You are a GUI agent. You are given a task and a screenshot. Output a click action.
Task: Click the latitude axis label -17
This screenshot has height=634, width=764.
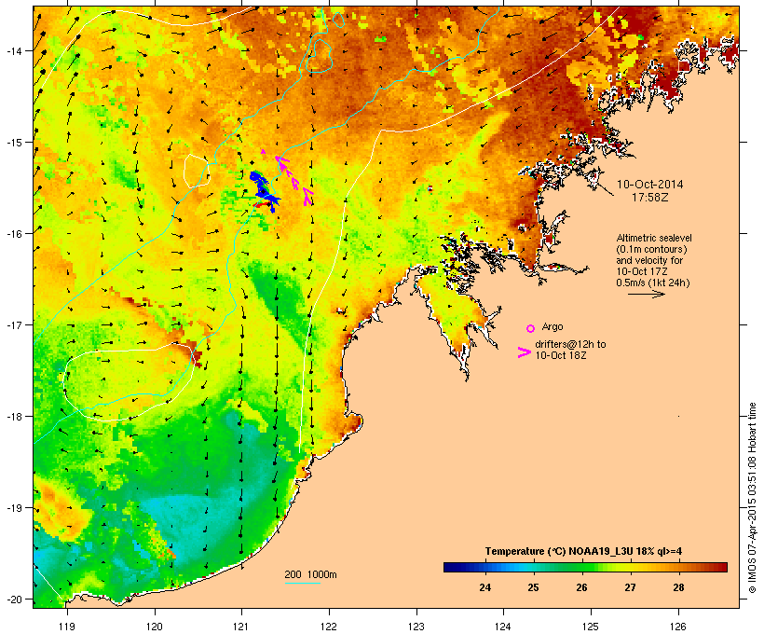click(13, 324)
